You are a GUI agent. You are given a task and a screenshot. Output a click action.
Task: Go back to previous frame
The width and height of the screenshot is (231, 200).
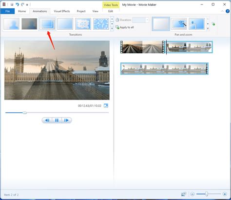pyautogui.click(x=47, y=120)
